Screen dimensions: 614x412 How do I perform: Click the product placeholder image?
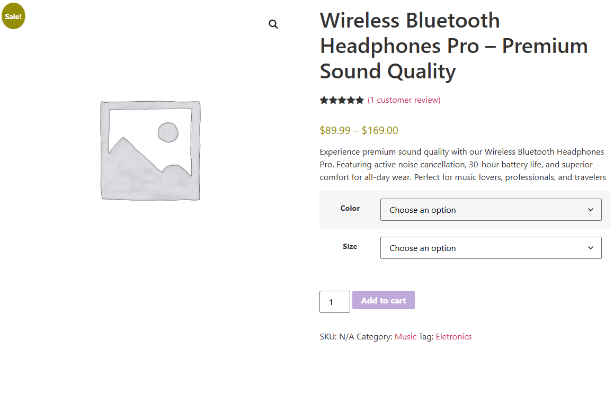[150, 151]
